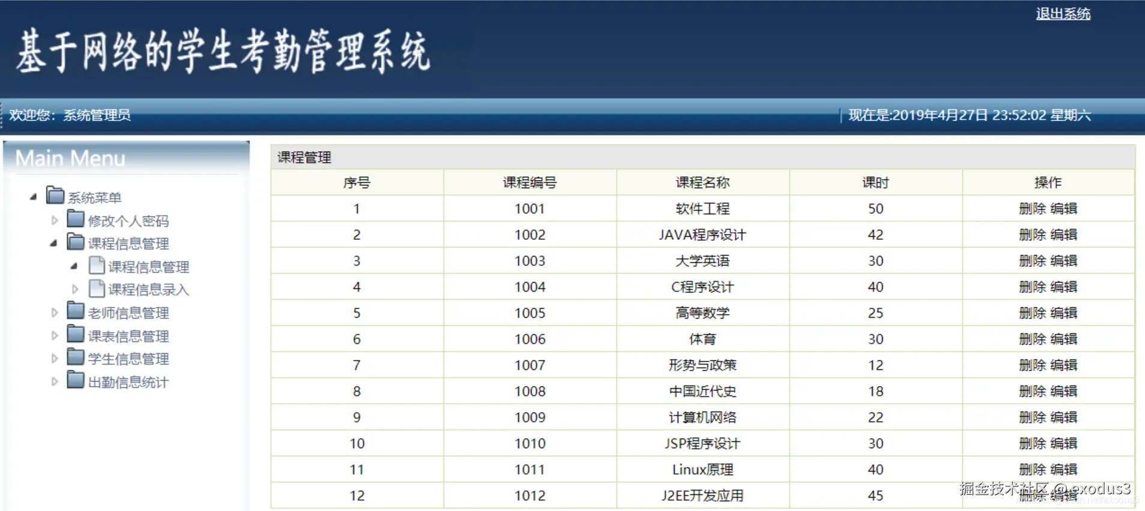Click 删除 for the 体育 course
1145x511 pixels.
point(1033,339)
